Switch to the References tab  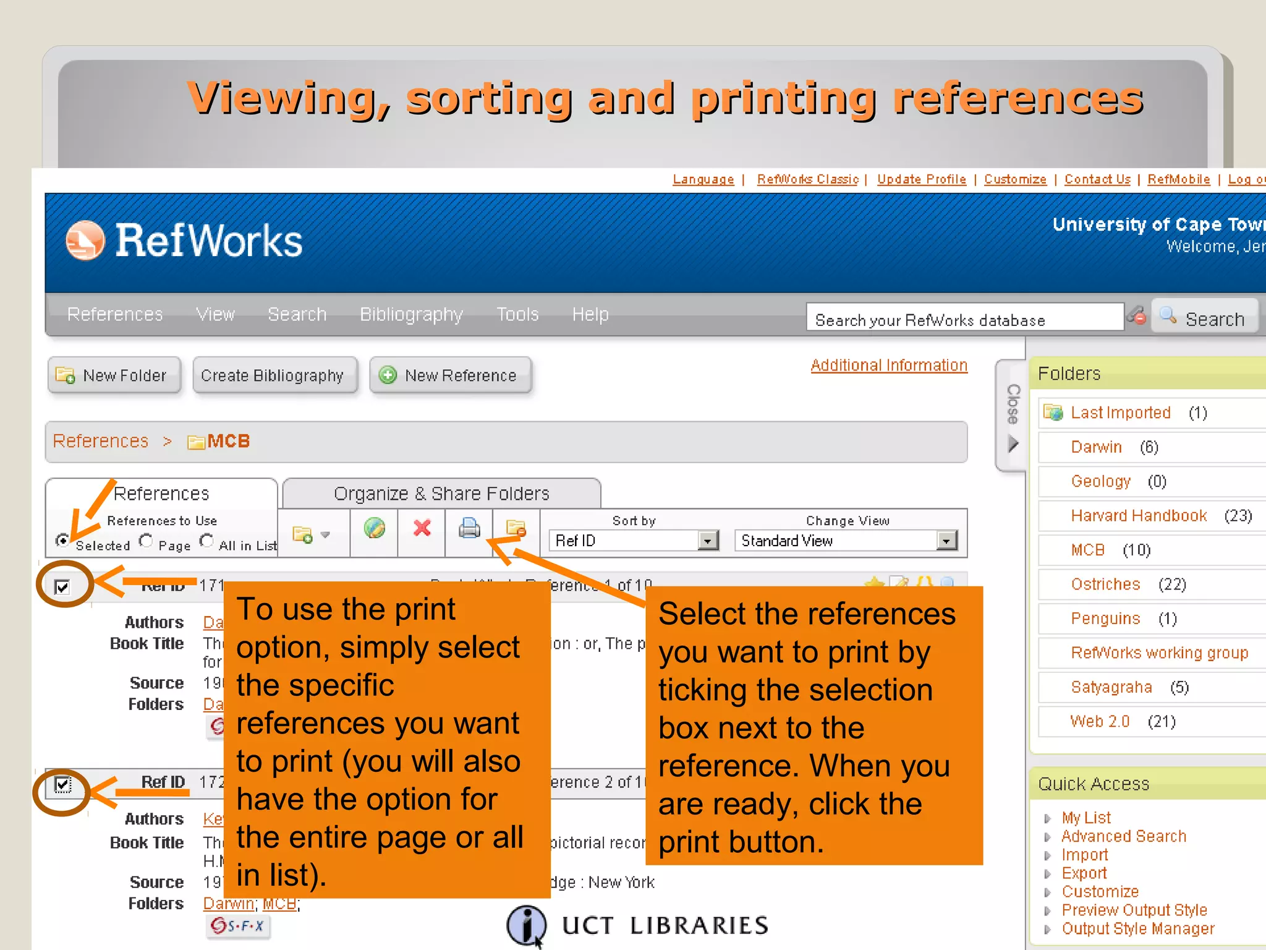pyautogui.click(x=161, y=494)
